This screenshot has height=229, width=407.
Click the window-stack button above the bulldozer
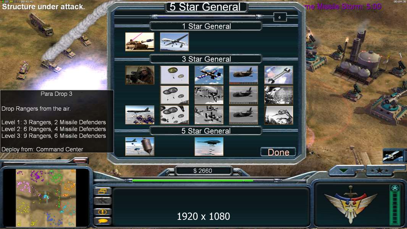[x=103, y=191]
